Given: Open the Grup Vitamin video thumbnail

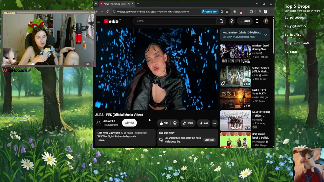Looking at the screenshot, I should pos(235,140).
